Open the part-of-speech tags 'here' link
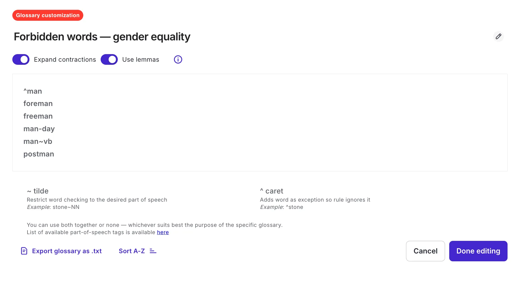 pos(163,232)
